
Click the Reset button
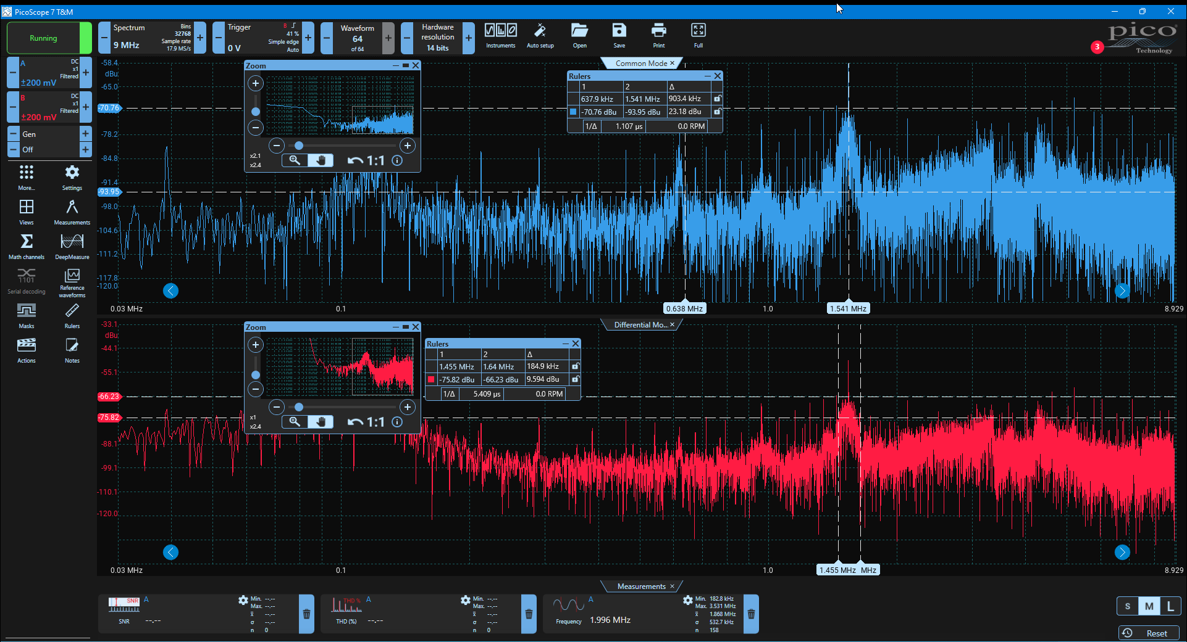click(1149, 633)
